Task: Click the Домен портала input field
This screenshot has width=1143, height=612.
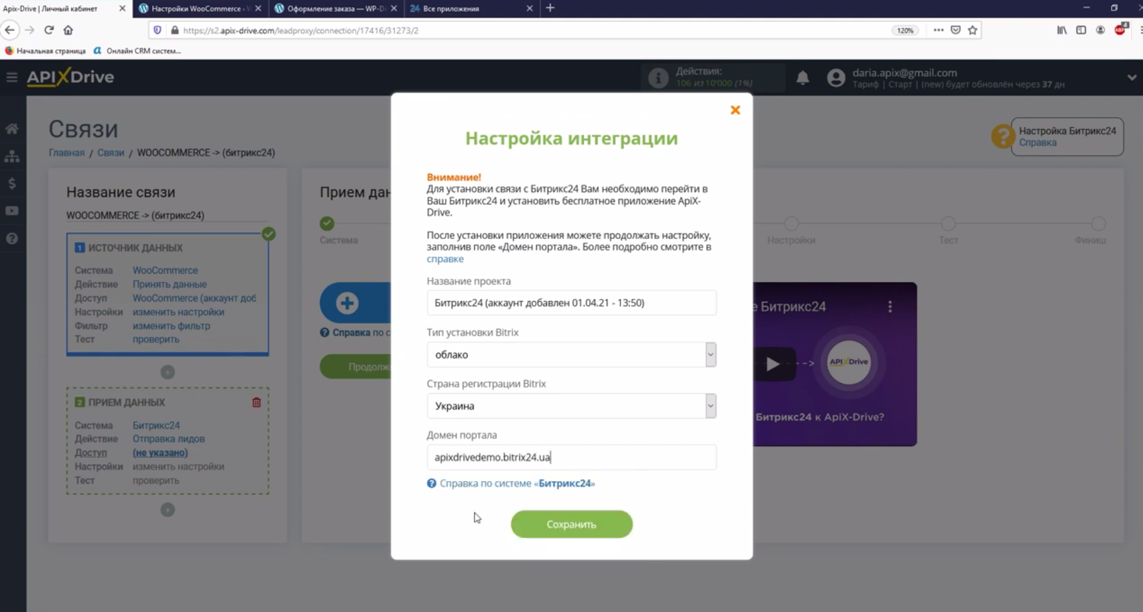Action: pos(571,457)
